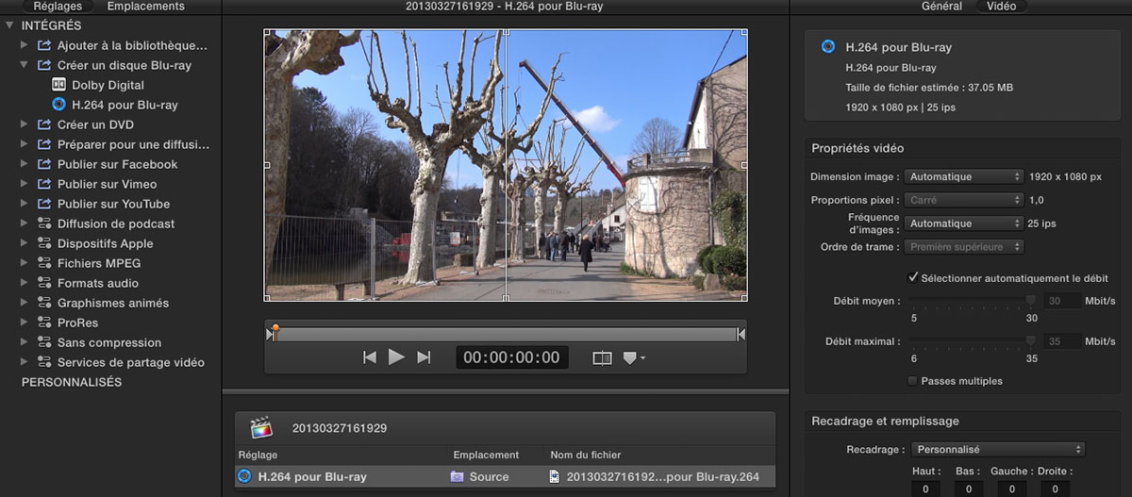The image size is (1132, 497).
Task: Expand the Créer un DVD group
Action: coord(25,124)
